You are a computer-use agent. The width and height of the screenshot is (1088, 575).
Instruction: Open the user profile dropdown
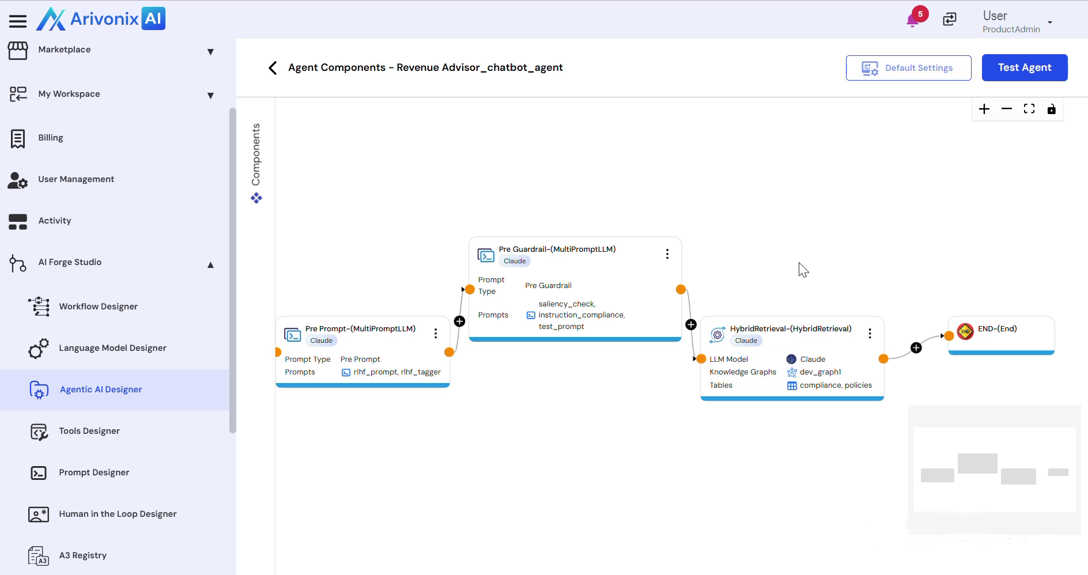click(x=1050, y=22)
